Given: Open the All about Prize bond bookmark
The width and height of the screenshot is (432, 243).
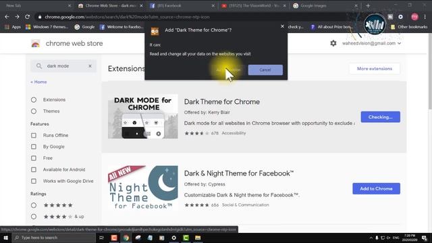Looking at the screenshot, I should pyautogui.click(x=331, y=27).
